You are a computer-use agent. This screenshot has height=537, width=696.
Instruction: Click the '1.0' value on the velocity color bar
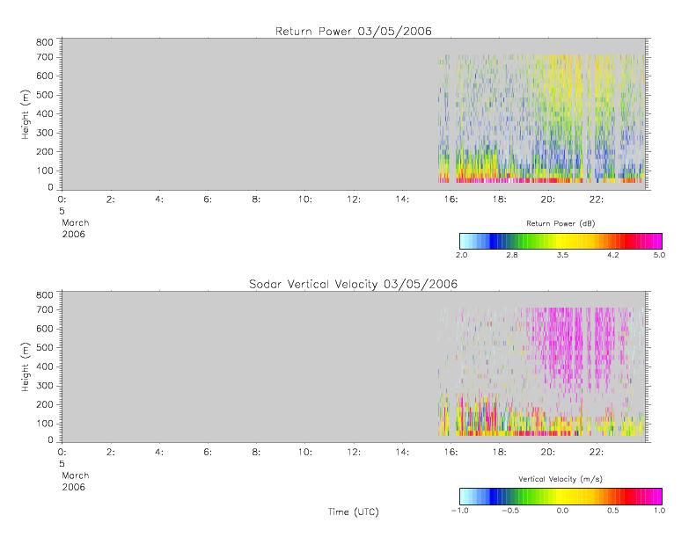click(660, 511)
